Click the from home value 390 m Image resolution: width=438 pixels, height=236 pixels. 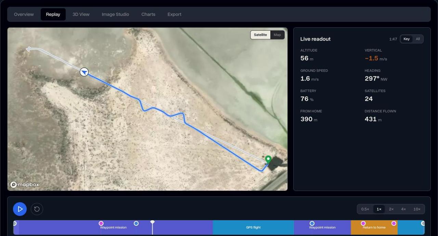[309, 119]
